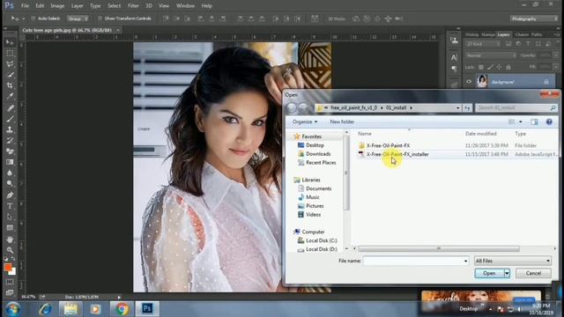
Task: Filter layers by adjustment layer icon
Action: 518,44
